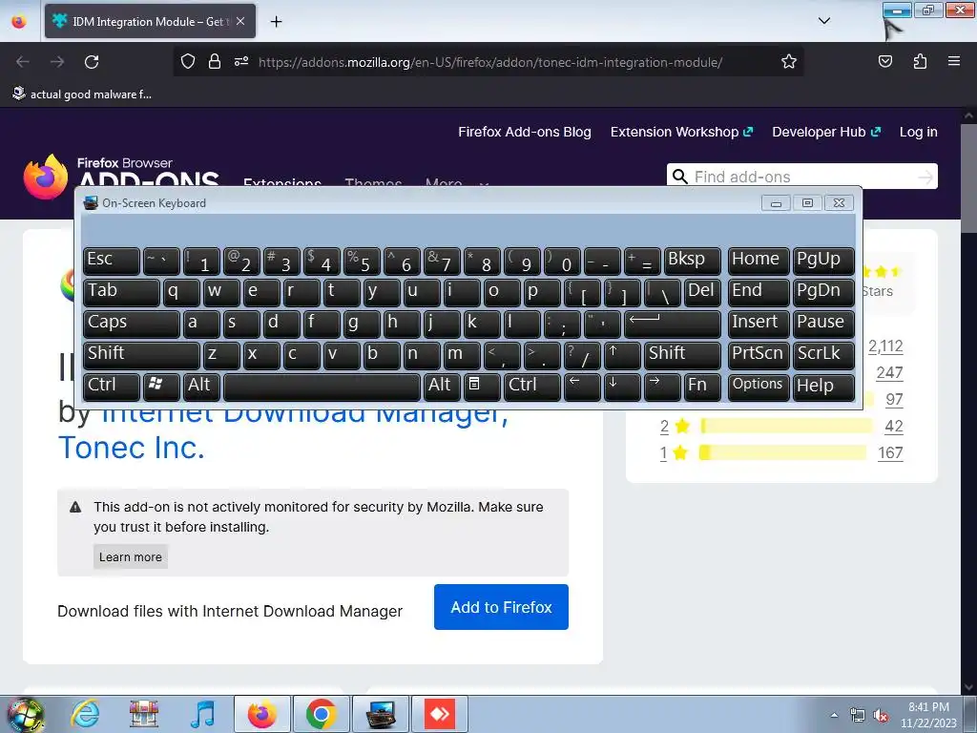Open Options on the On-Screen Keyboard

759,386
